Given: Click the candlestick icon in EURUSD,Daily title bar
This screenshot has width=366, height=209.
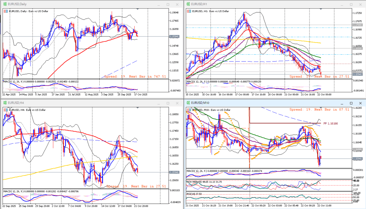Looking at the screenshot, I should (x=5, y=4).
